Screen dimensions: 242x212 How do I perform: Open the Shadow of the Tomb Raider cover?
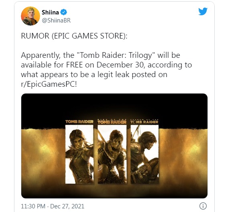[x=144, y=154]
